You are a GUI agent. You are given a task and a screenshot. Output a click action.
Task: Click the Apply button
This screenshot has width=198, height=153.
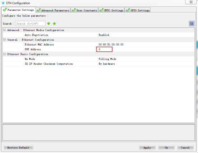tap(147, 148)
